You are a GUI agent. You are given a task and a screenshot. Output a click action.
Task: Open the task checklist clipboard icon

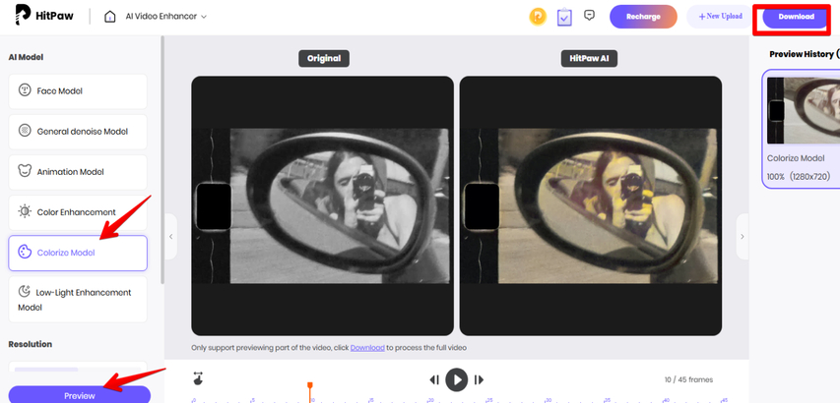pyautogui.click(x=564, y=17)
